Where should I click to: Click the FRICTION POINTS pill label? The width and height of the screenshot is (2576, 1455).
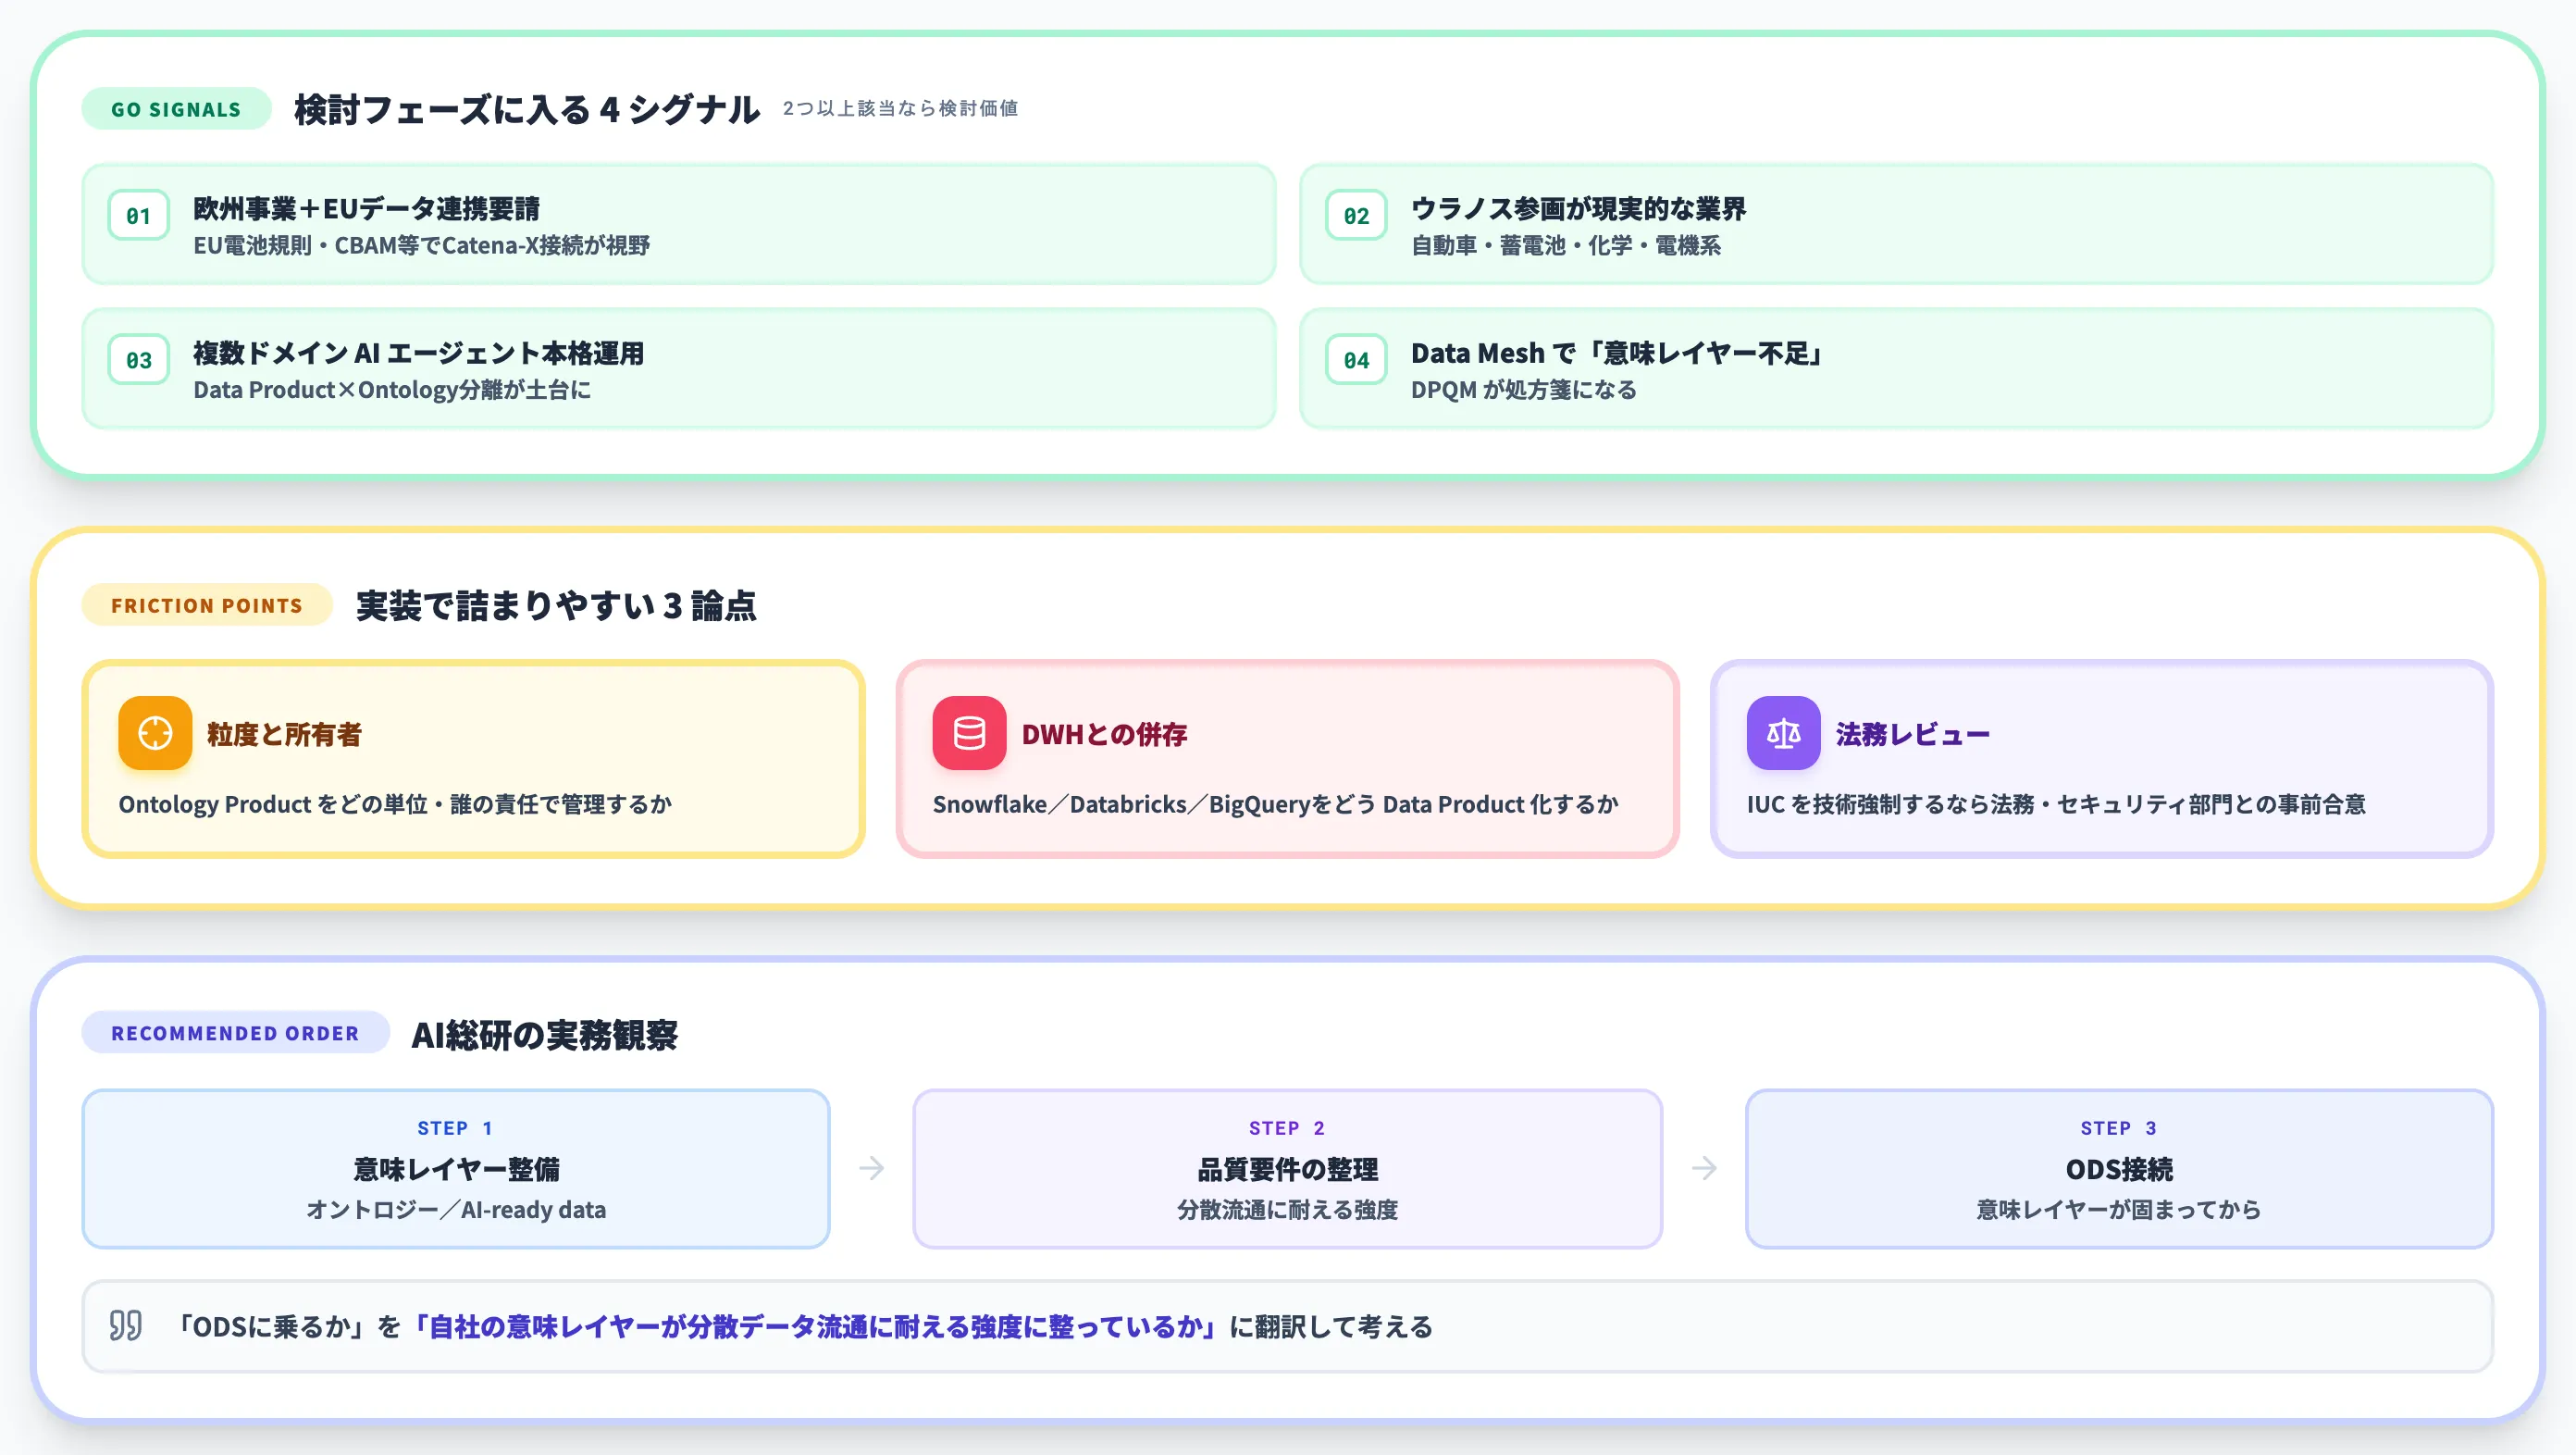tap(207, 605)
